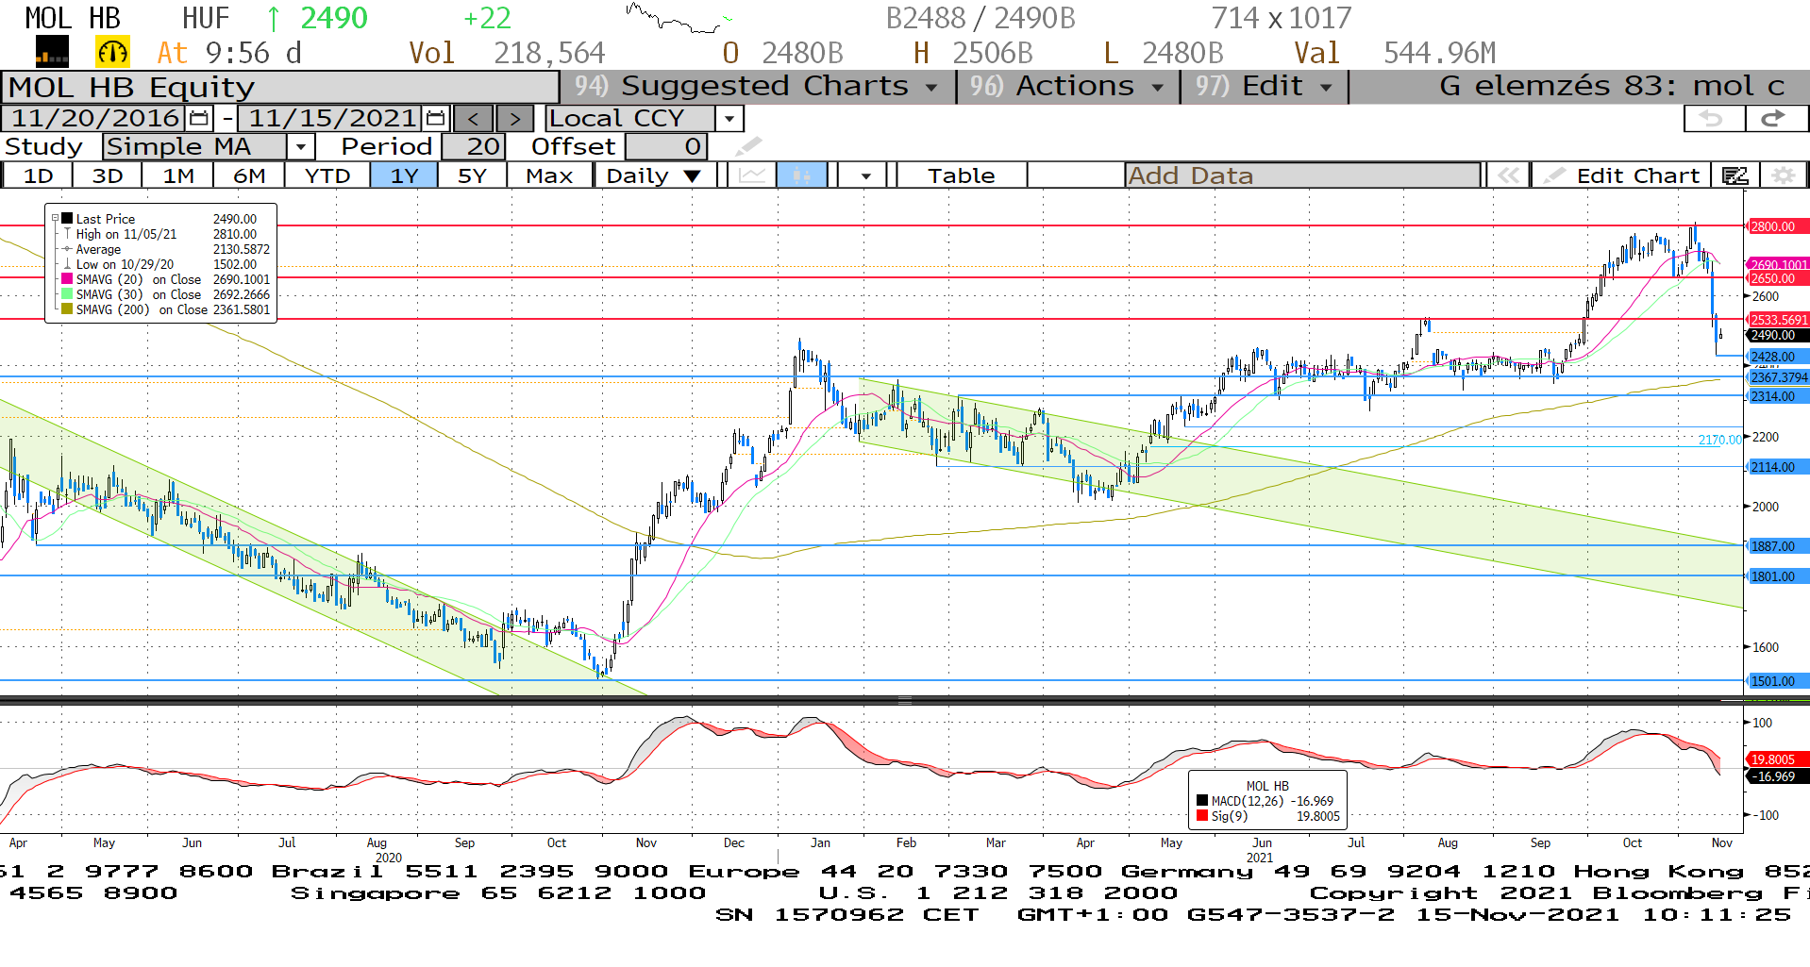1810x967 pixels.
Task: Click the 1887.00 price level label
Action: point(1778,546)
